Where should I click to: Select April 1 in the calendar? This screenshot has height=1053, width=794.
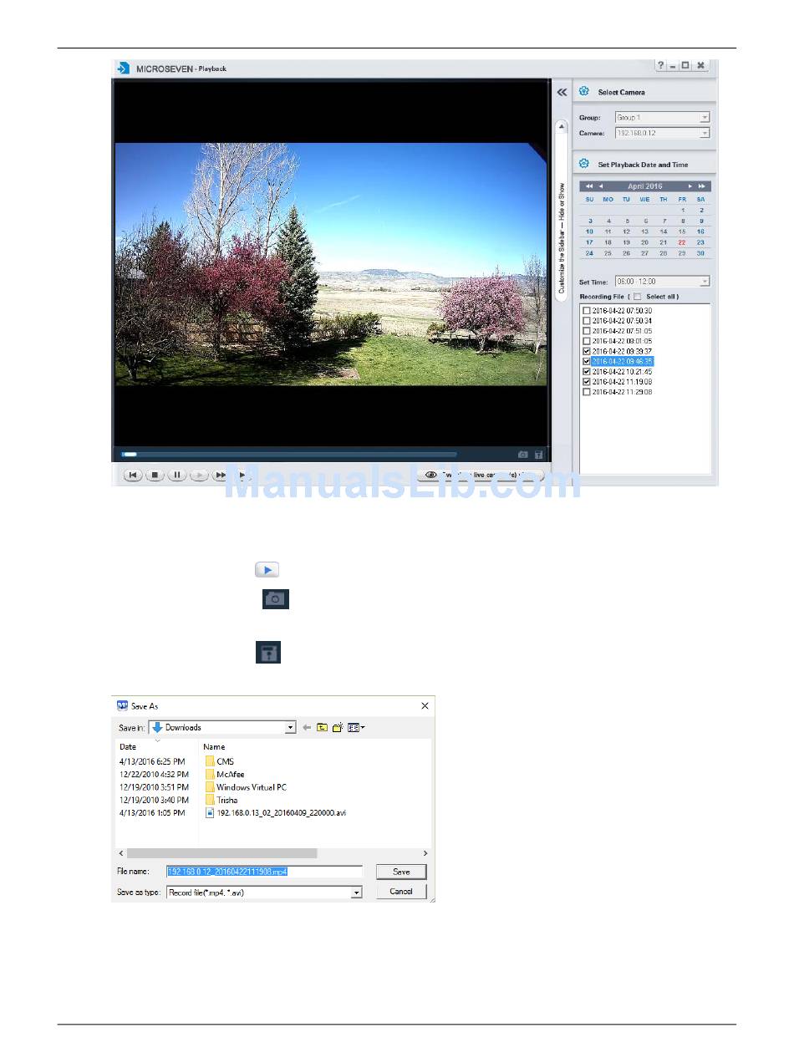[682, 210]
